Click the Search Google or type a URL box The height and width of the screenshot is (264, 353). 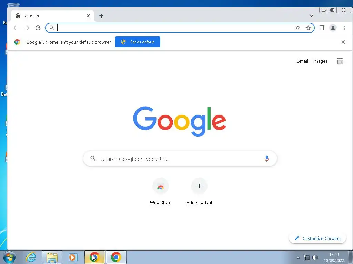click(x=180, y=159)
